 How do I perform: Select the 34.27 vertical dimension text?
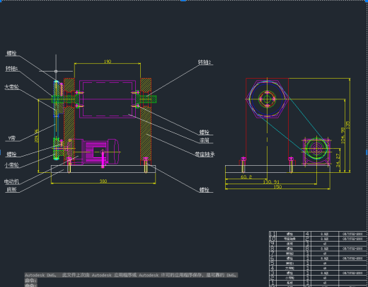click(338, 160)
